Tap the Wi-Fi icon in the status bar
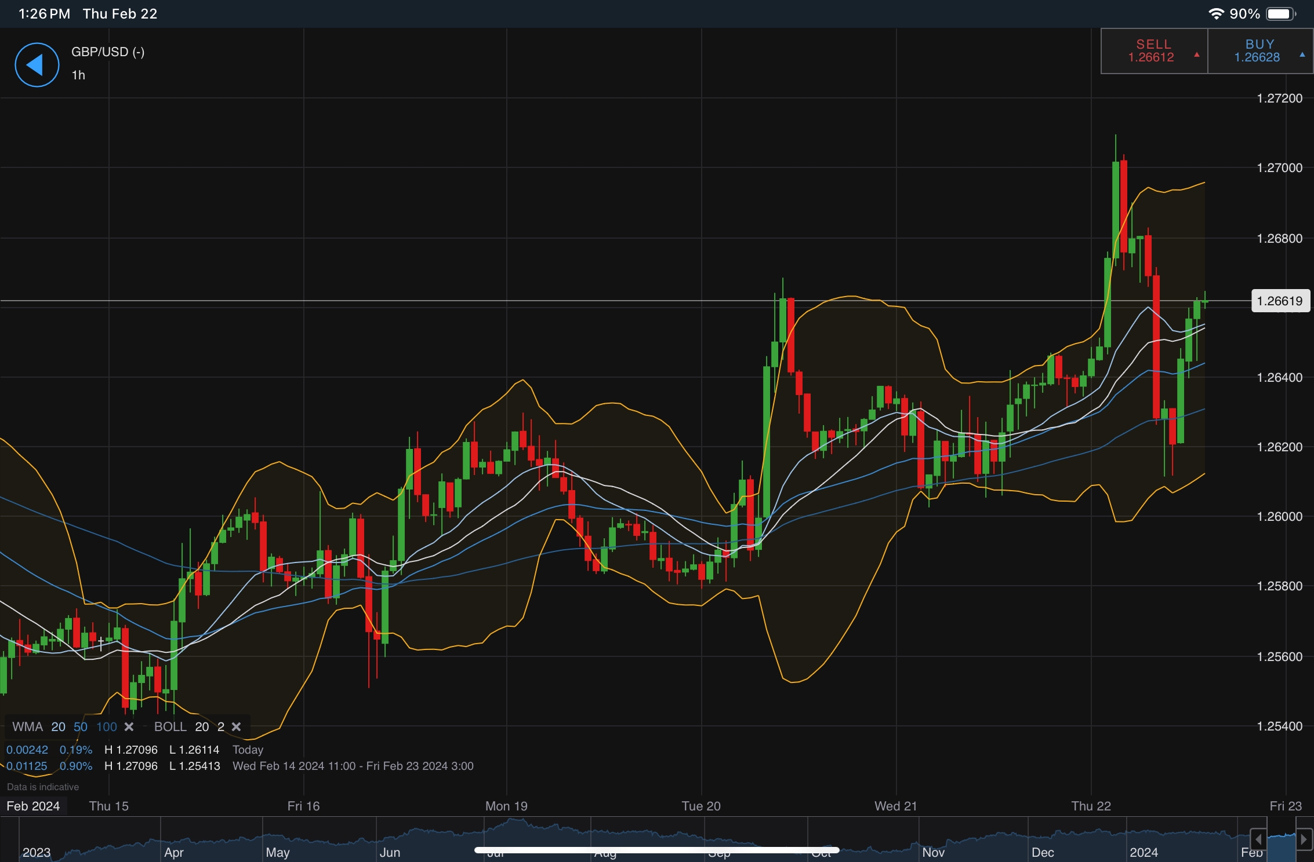 point(1215,13)
